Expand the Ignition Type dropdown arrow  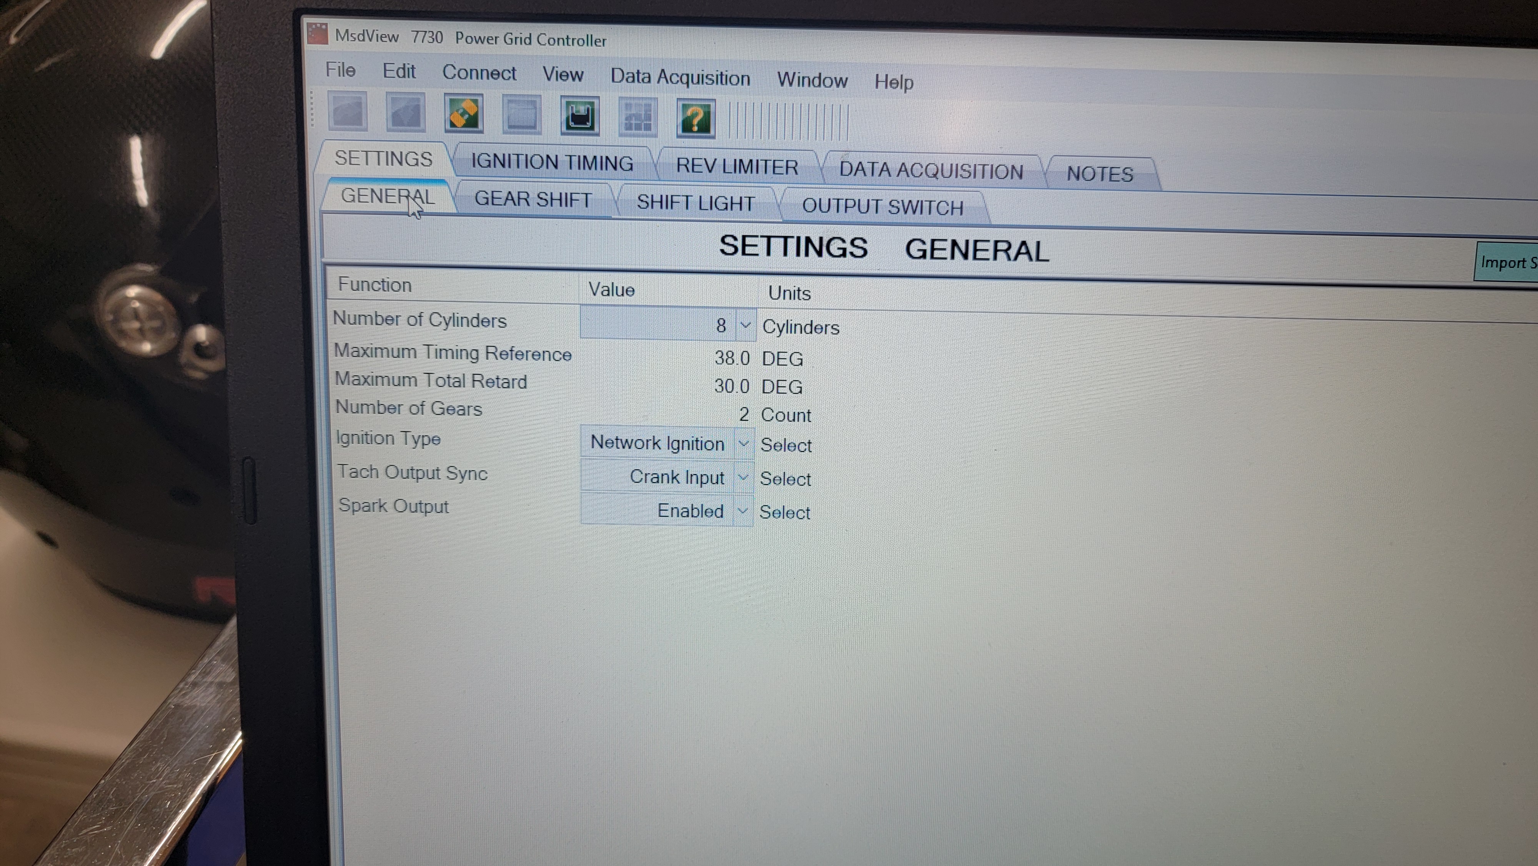pyautogui.click(x=743, y=444)
